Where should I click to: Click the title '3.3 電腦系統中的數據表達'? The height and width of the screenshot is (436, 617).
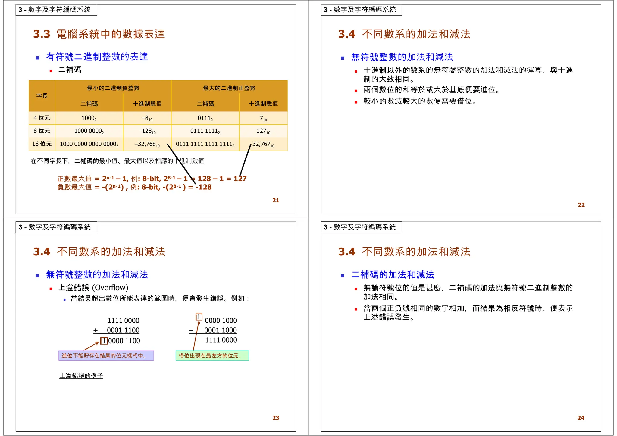coord(99,34)
